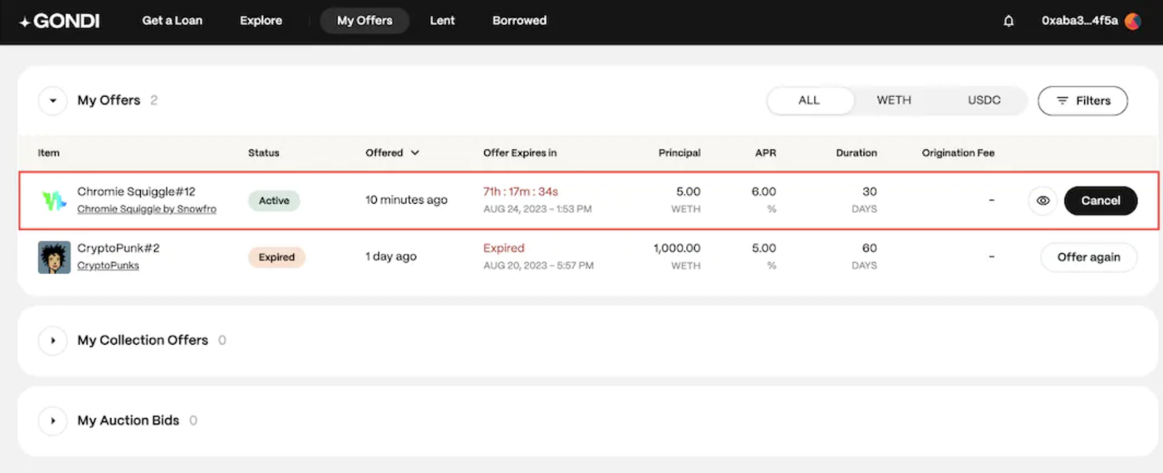The width and height of the screenshot is (1163, 473).
Task: Open the Filters button
Action: pos(1083,101)
